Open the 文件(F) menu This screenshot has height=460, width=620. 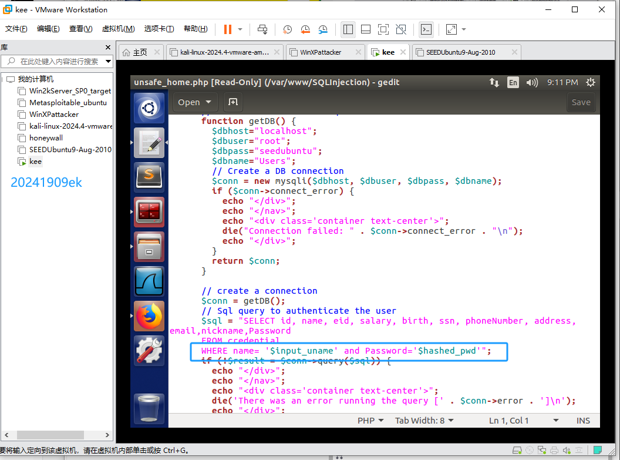(16, 28)
